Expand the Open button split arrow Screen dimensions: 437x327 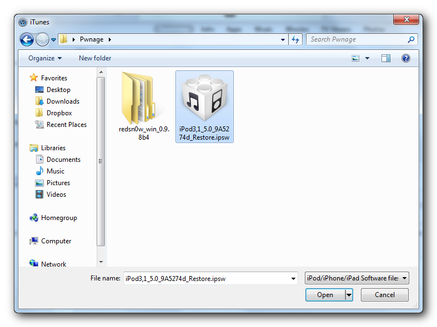(349, 295)
